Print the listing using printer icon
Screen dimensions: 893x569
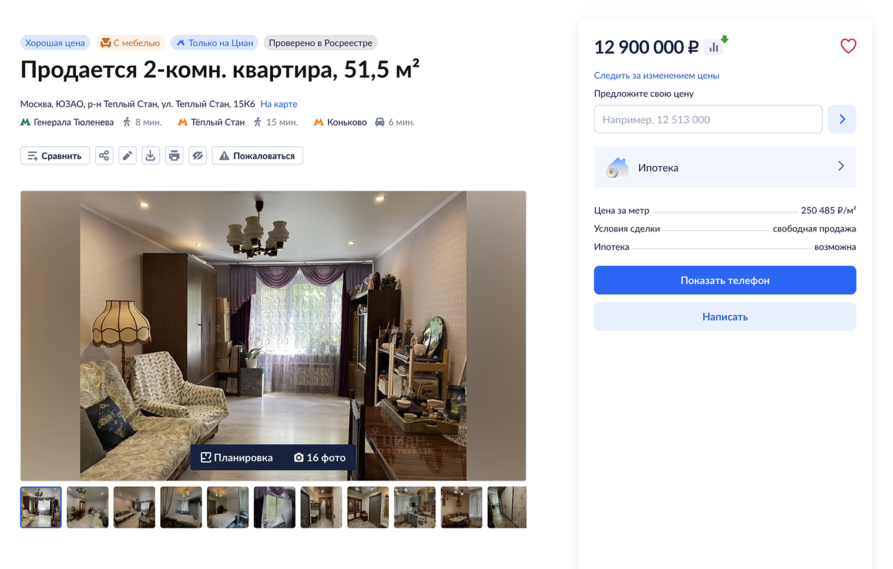tap(174, 156)
